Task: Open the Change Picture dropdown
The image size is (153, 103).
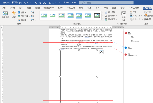Action: tap(35, 16)
